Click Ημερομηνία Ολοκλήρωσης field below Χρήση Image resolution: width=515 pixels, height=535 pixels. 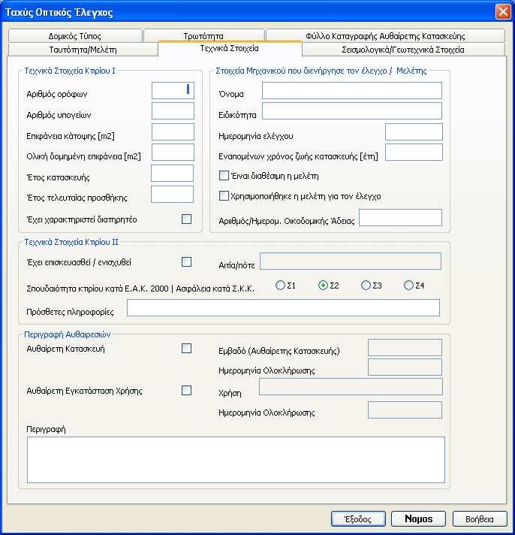(405, 410)
